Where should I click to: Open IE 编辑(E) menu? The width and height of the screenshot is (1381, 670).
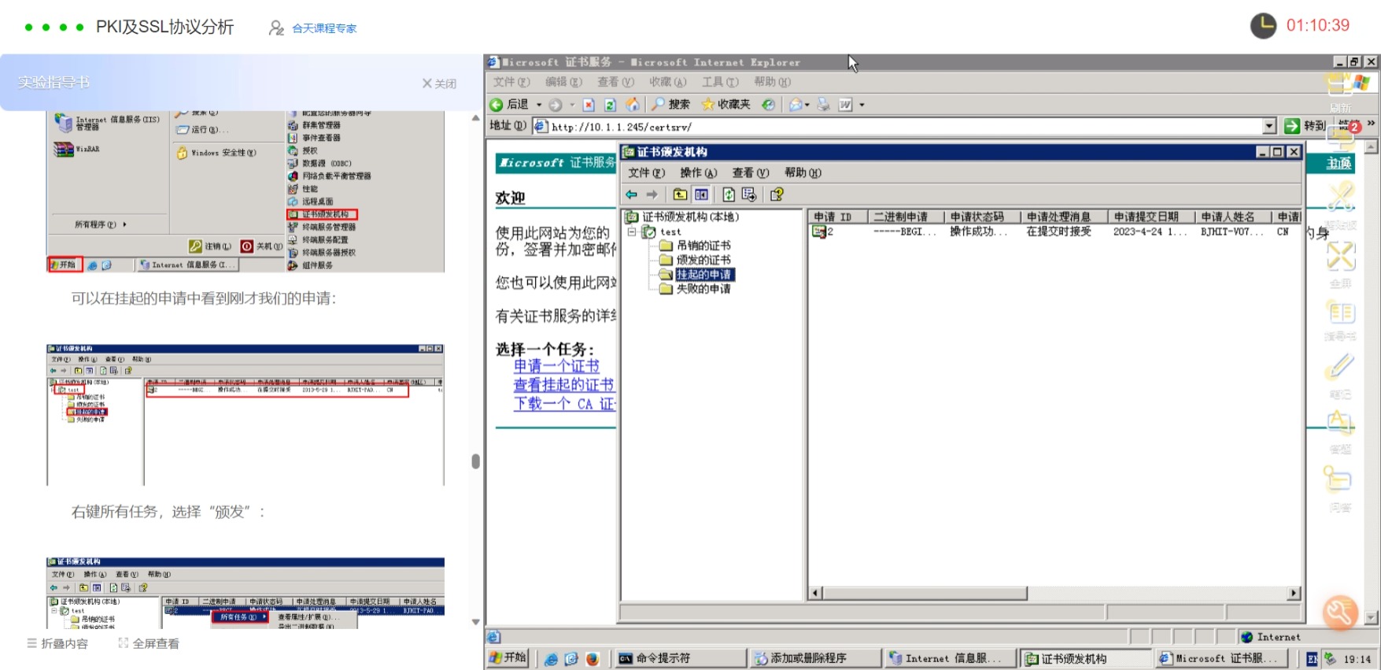point(563,82)
